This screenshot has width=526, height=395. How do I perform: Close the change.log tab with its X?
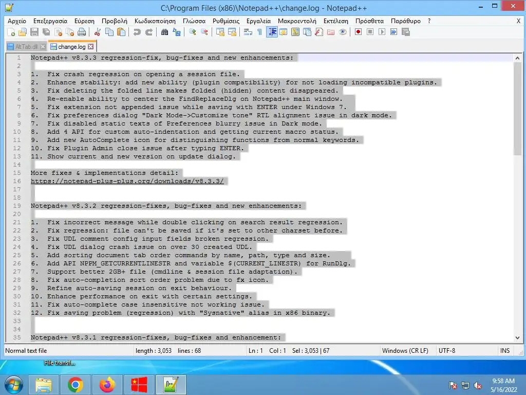[90, 47]
